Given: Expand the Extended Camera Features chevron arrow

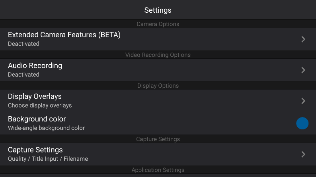Looking at the screenshot, I should (x=303, y=39).
